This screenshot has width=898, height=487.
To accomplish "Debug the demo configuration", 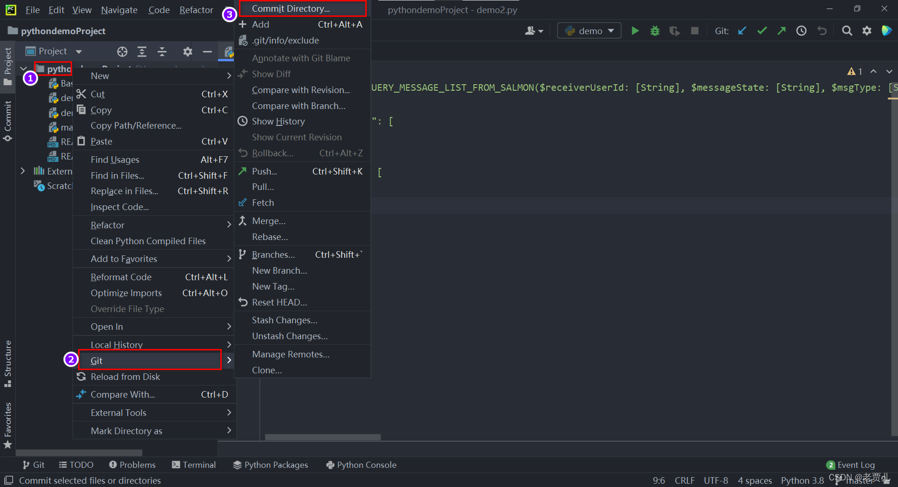I will tap(655, 31).
